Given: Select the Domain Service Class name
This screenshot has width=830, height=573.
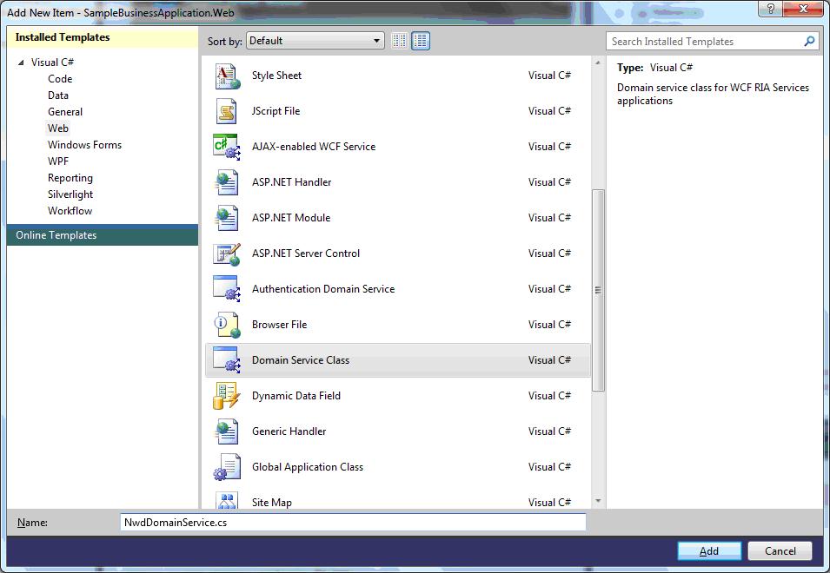Looking at the screenshot, I should tap(301, 360).
